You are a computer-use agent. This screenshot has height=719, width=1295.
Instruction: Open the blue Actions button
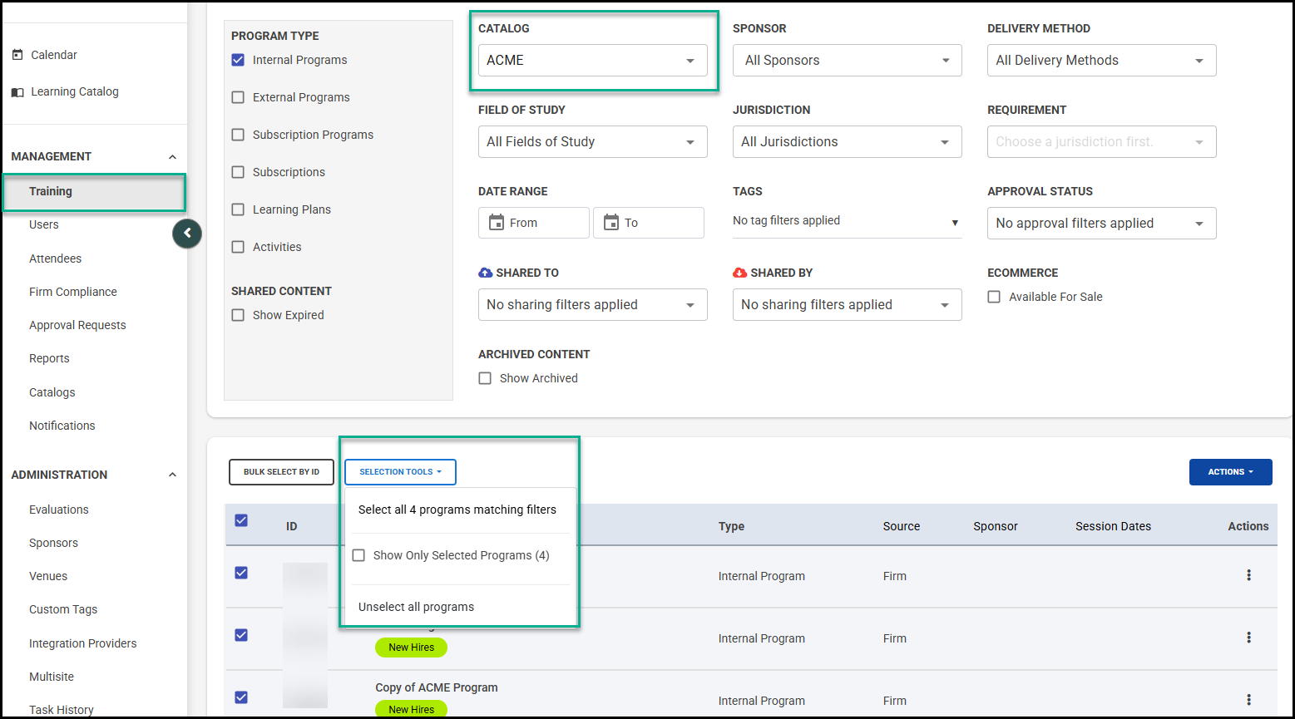[x=1230, y=472]
